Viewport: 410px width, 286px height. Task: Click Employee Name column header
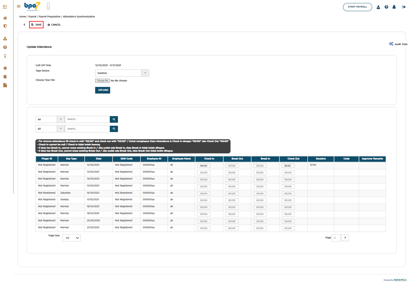pos(182,159)
